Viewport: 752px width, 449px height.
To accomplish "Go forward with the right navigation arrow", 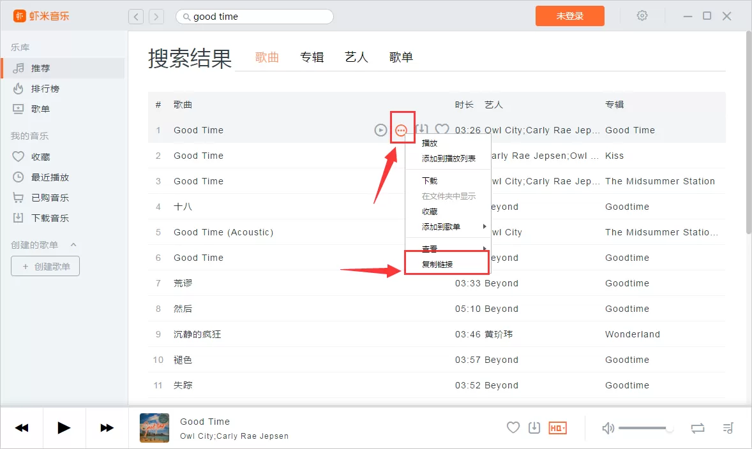I will tap(156, 17).
